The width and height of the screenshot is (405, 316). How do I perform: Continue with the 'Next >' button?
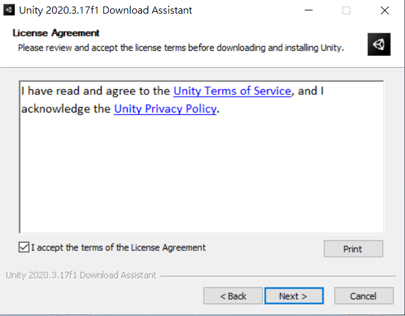[x=294, y=296]
